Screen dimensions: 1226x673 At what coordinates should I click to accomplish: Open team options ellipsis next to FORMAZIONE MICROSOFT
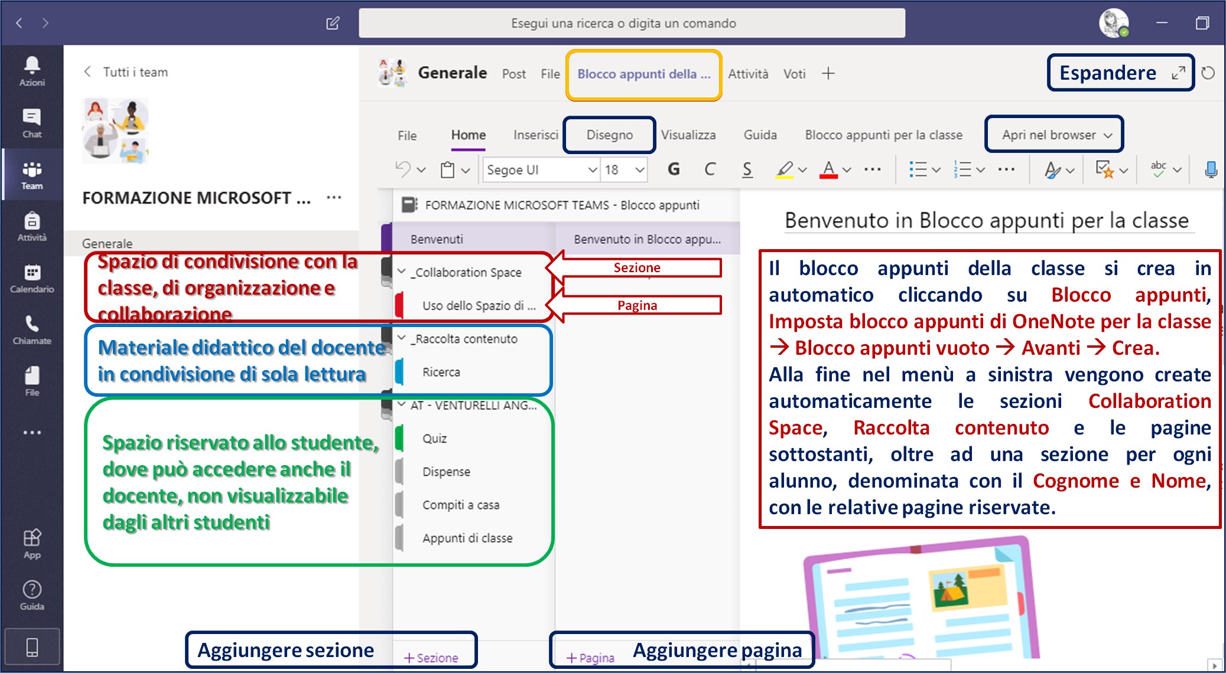(334, 197)
